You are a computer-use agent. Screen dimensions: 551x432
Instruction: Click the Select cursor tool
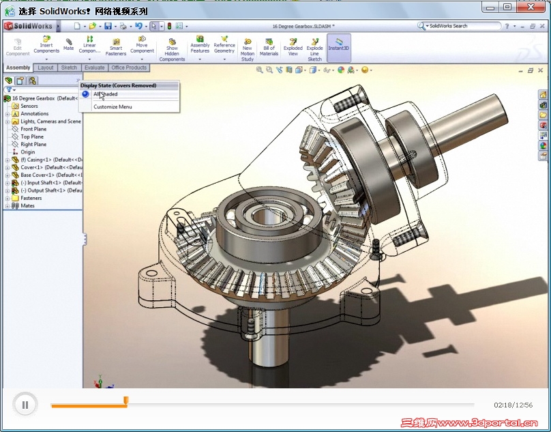154,26
